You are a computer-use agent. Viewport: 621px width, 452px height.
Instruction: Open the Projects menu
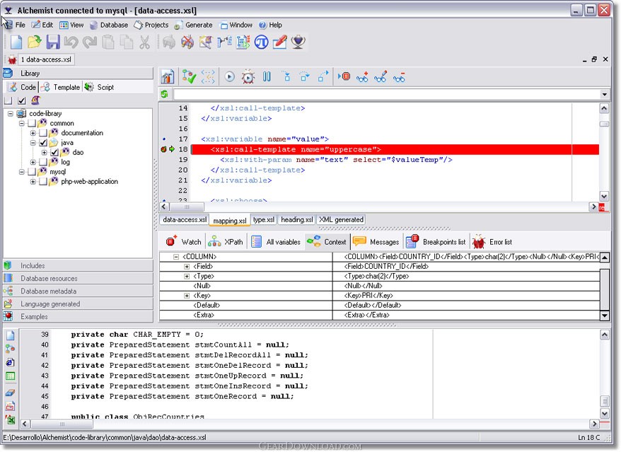click(x=151, y=25)
